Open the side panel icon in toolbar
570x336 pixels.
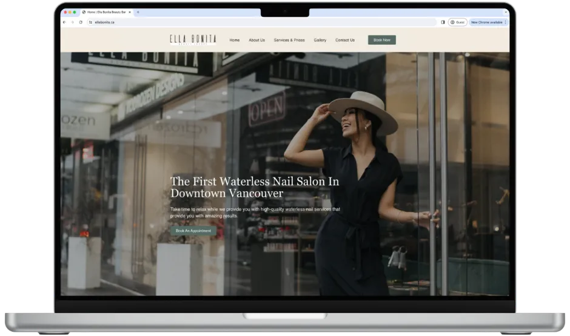443,22
